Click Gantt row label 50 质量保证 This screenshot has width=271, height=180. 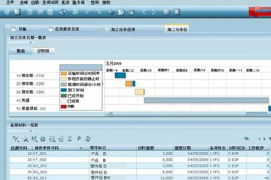(31, 109)
